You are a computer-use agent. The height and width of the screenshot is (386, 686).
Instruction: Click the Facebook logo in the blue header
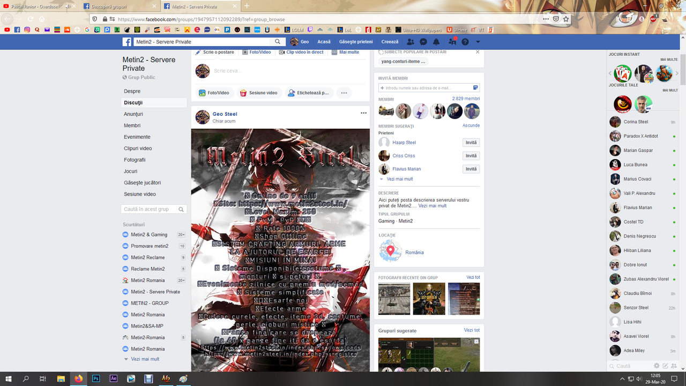click(127, 42)
